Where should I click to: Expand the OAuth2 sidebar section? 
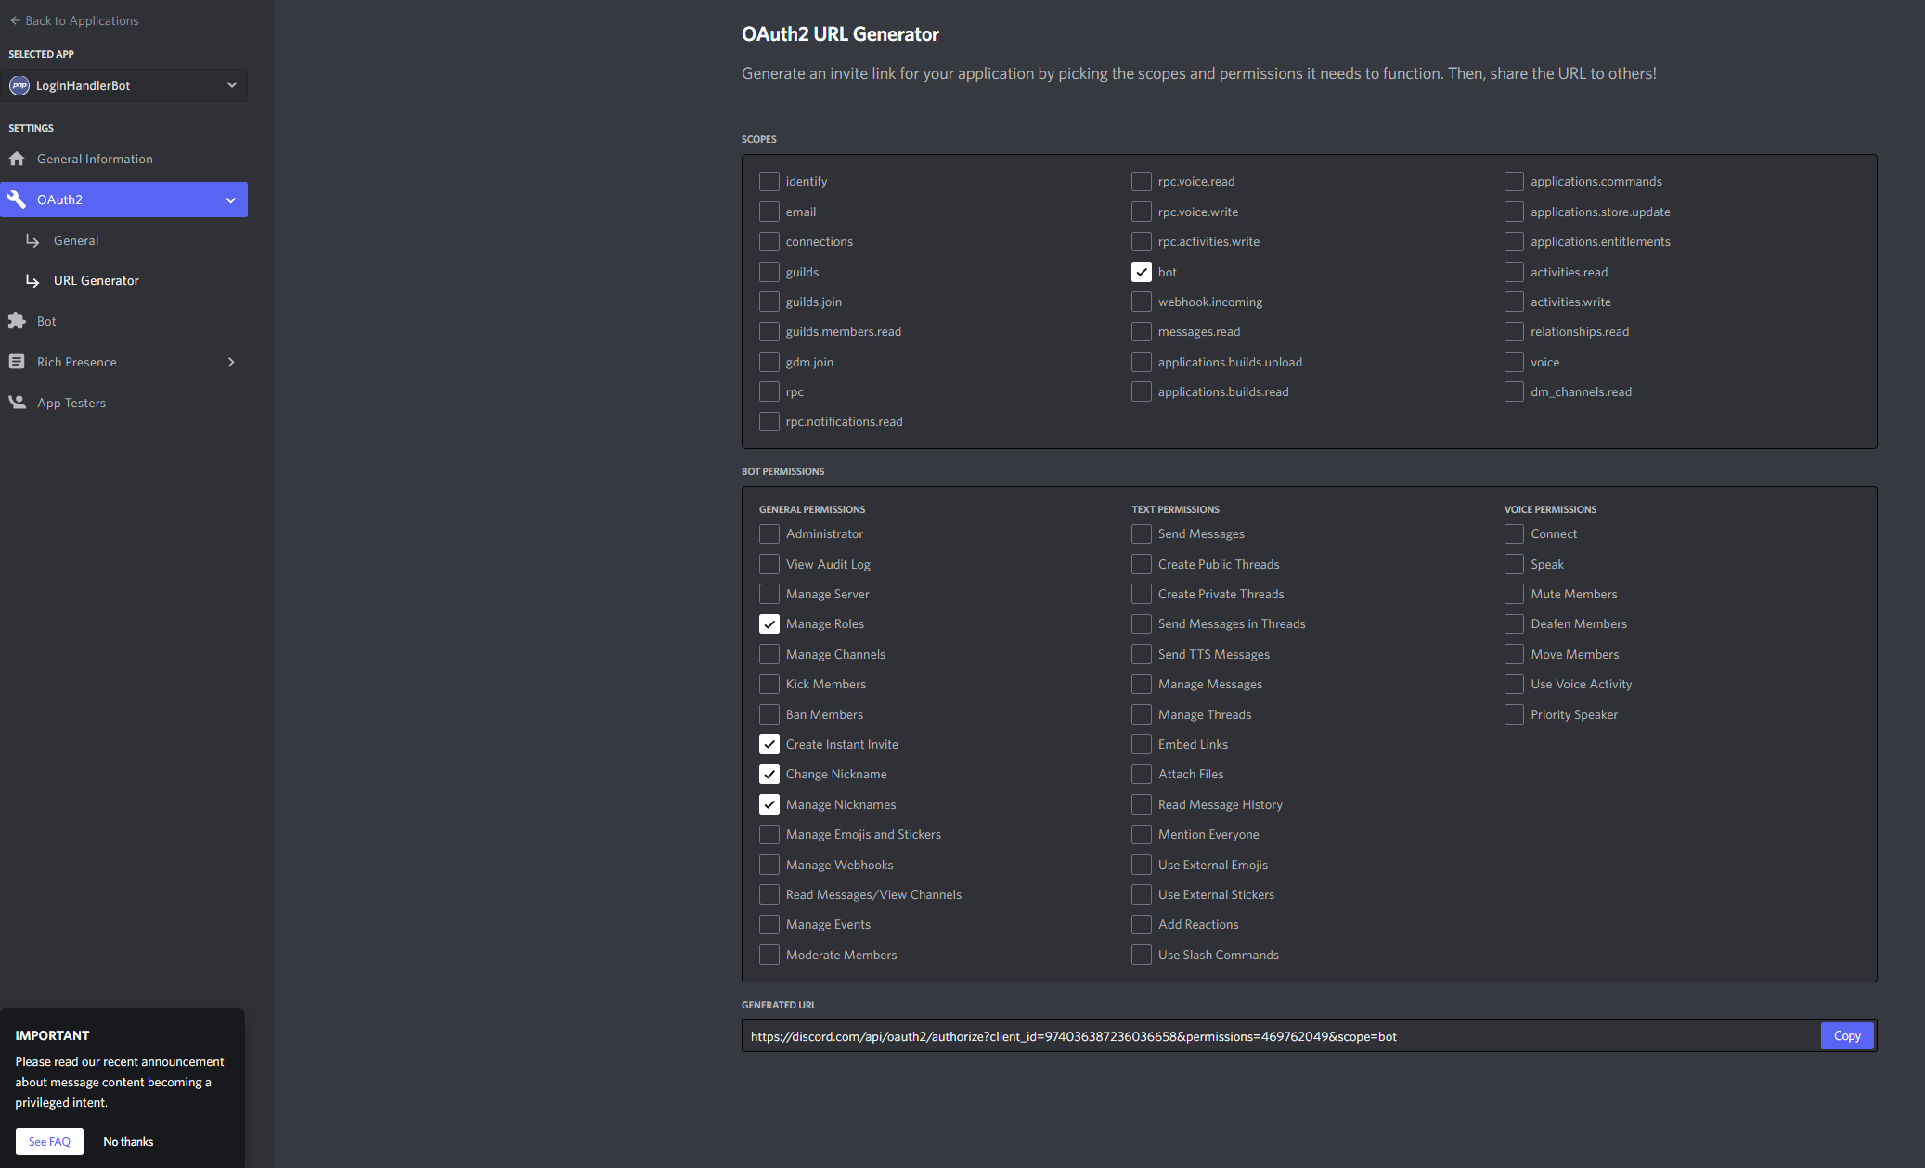tap(229, 199)
